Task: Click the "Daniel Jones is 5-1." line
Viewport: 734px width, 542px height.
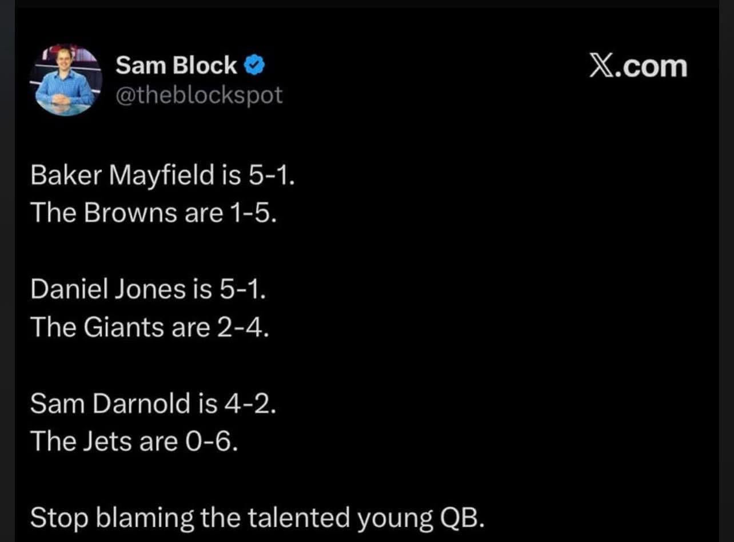Action: tap(148, 289)
